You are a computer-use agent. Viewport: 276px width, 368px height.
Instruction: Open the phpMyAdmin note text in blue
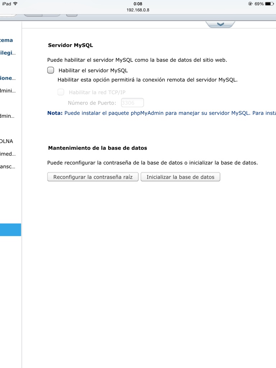click(x=162, y=113)
